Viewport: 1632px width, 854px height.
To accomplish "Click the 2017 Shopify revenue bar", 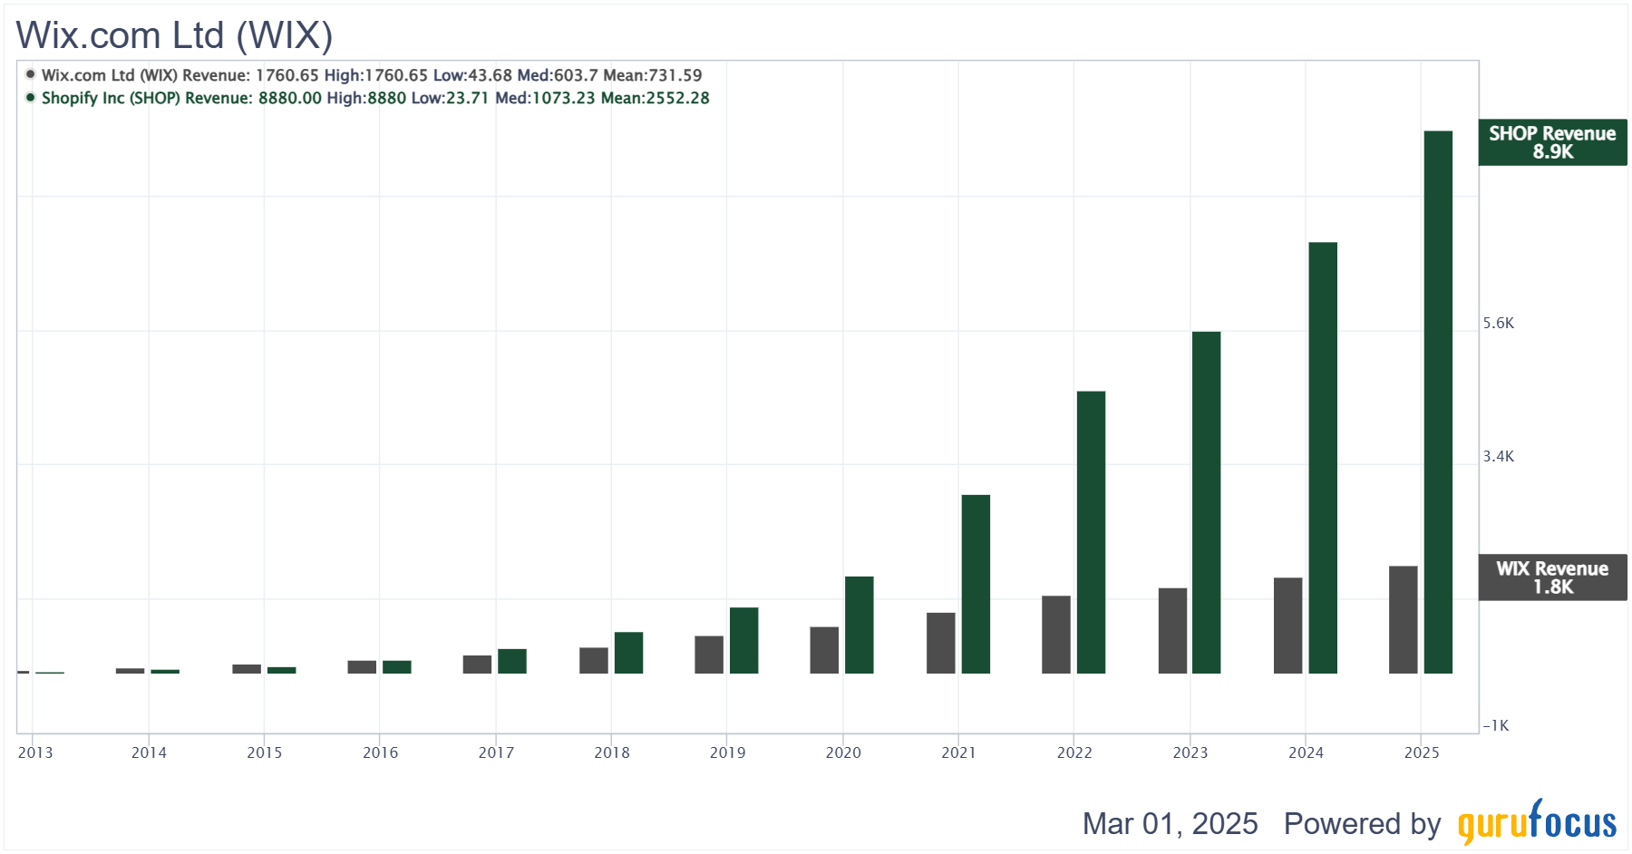I will tap(512, 661).
